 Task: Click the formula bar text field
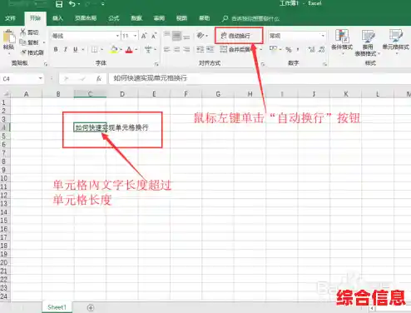click(x=260, y=78)
